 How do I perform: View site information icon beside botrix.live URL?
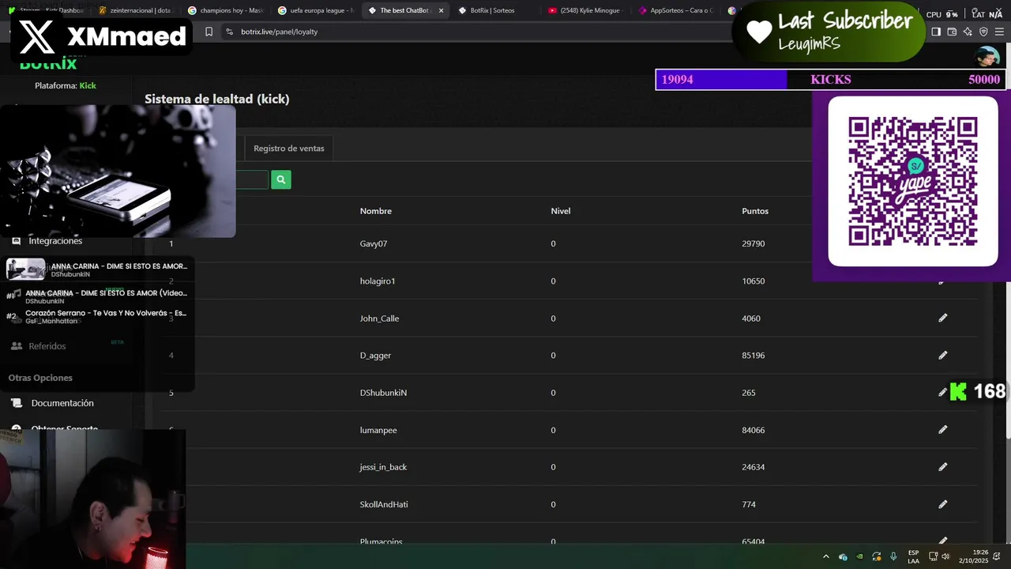click(229, 32)
